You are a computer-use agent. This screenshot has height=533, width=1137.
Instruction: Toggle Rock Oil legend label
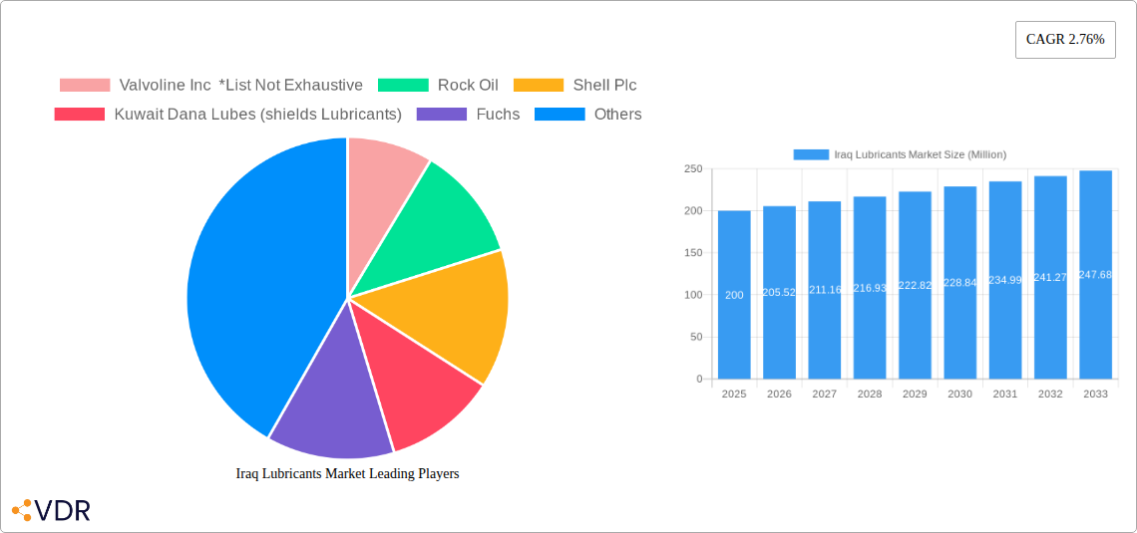point(468,85)
